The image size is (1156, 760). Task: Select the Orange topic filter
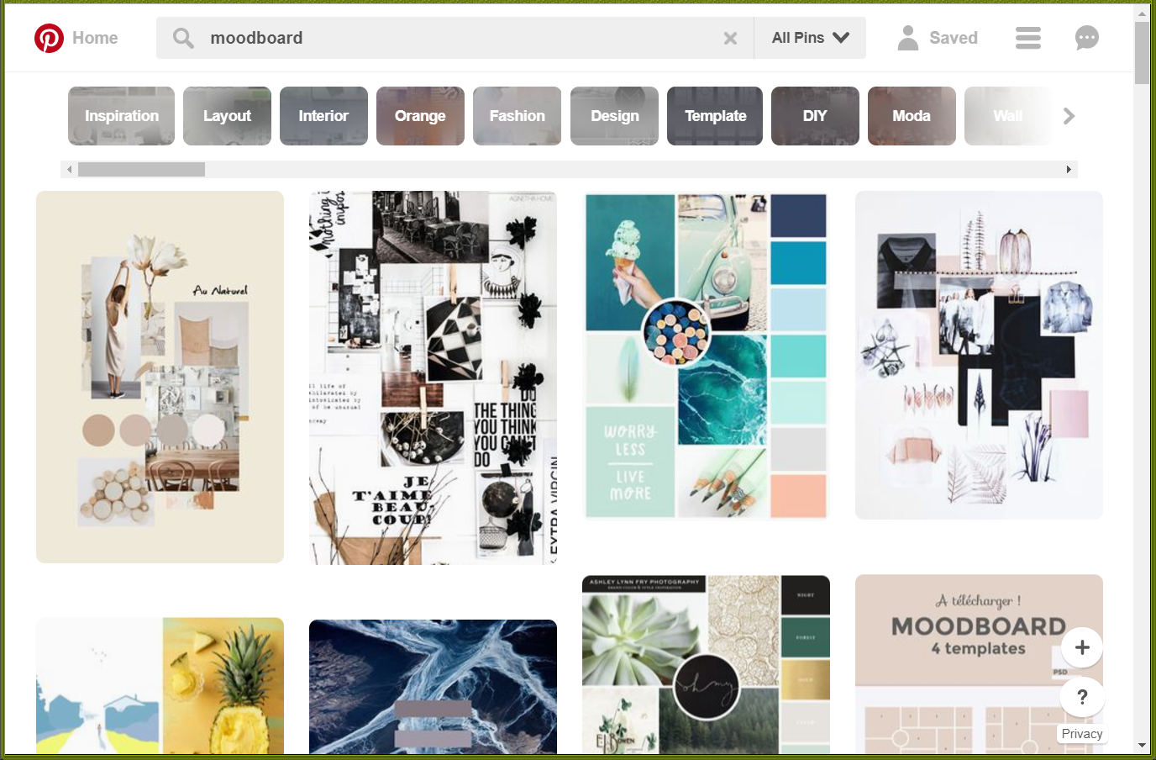[x=420, y=116]
